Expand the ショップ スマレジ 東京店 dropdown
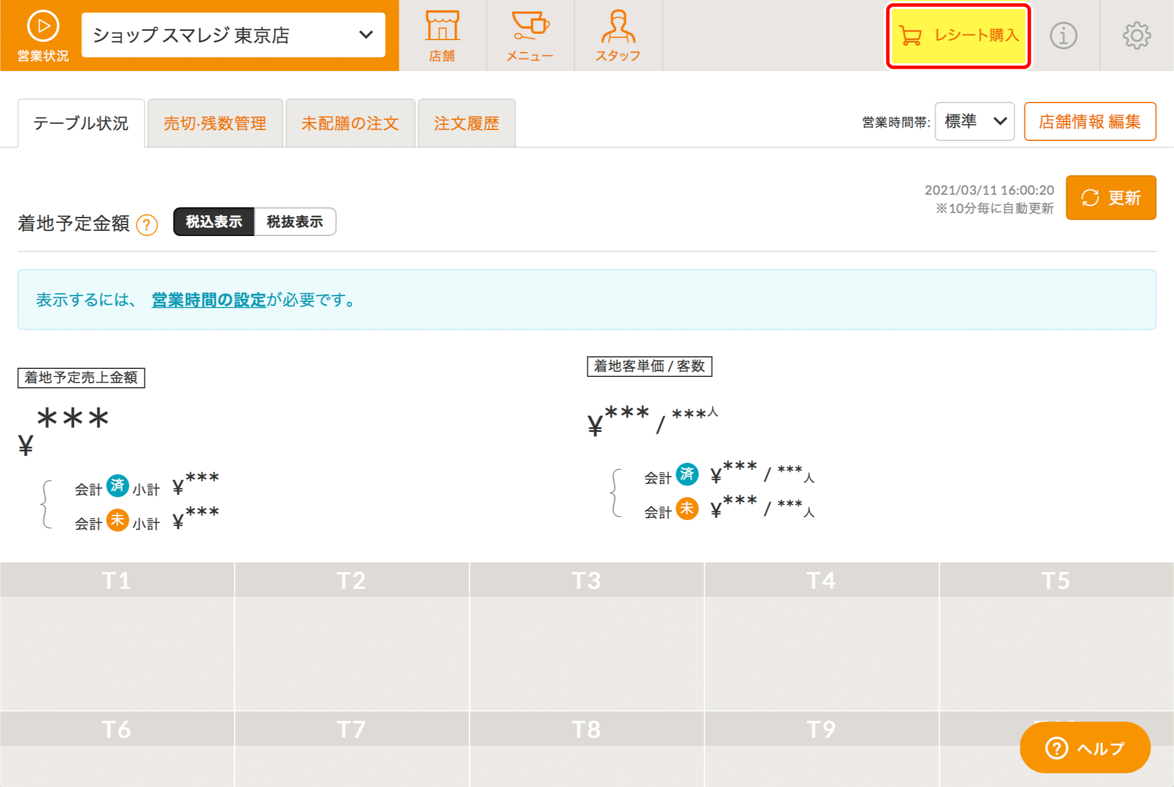Image resolution: width=1174 pixels, height=787 pixels. [233, 35]
